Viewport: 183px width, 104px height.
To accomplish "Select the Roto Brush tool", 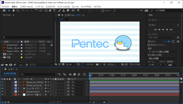I will click(x=73, y=11).
